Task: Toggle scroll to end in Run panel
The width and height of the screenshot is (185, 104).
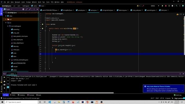Action: click(8, 87)
